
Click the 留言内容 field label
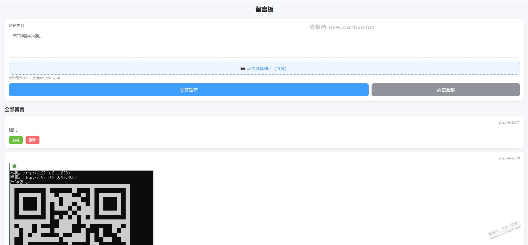pyautogui.click(x=17, y=26)
